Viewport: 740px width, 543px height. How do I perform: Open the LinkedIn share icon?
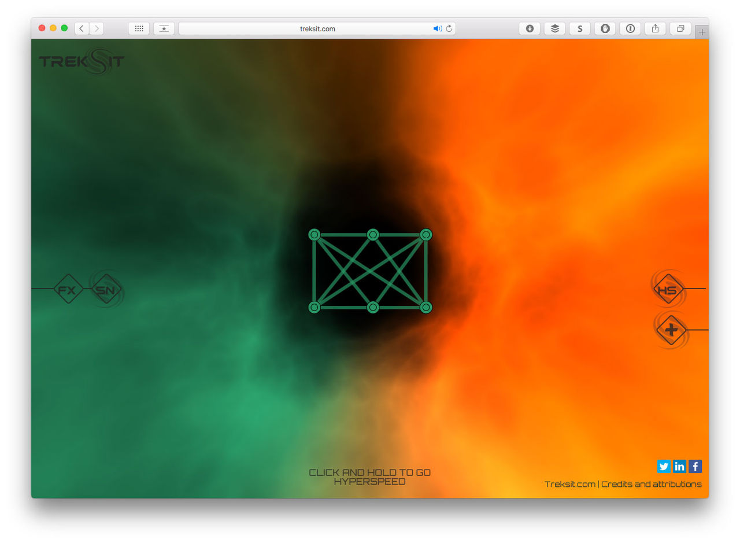679,466
